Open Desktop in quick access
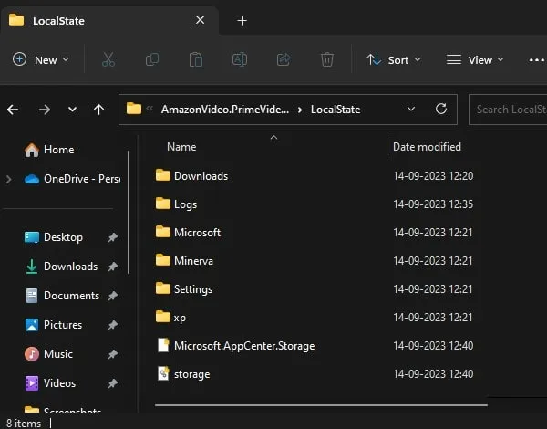Image resolution: width=547 pixels, height=429 pixels. pyautogui.click(x=54, y=237)
